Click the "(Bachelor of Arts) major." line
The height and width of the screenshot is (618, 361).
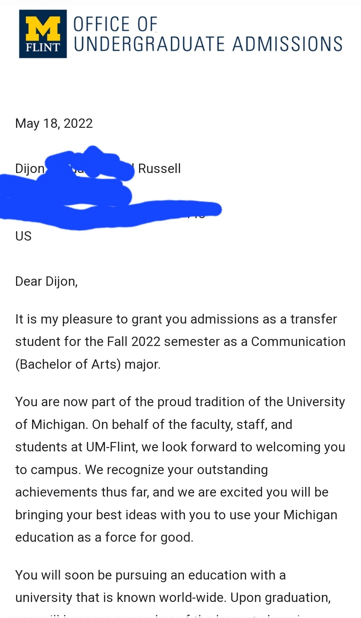[x=88, y=364]
